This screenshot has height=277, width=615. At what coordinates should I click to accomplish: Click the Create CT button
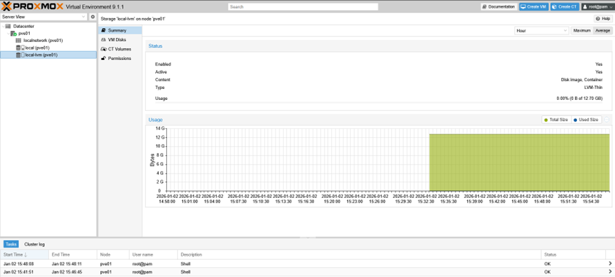point(565,7)
